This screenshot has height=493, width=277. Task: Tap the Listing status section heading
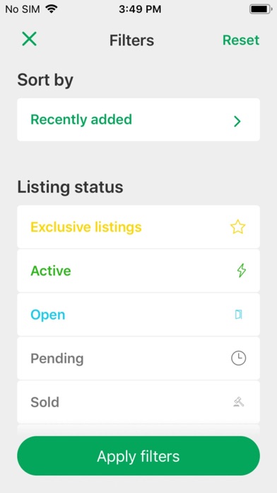pyautogui.click(x=70, y=187)
